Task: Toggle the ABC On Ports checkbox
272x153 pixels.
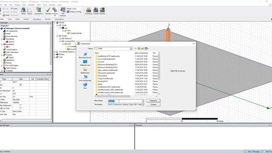Action: point(21,108)
